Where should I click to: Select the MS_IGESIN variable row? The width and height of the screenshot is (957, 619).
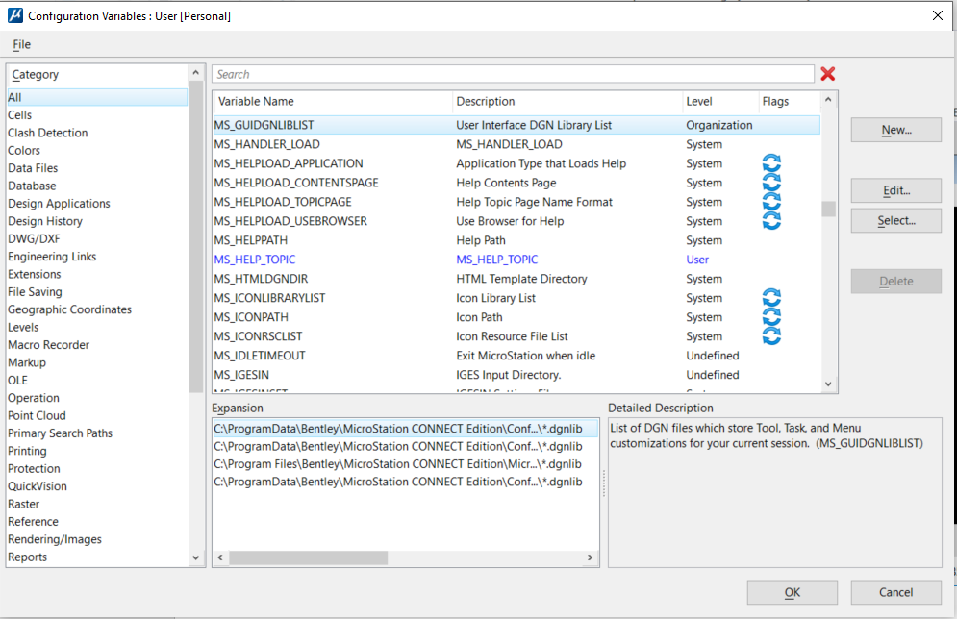516,375
